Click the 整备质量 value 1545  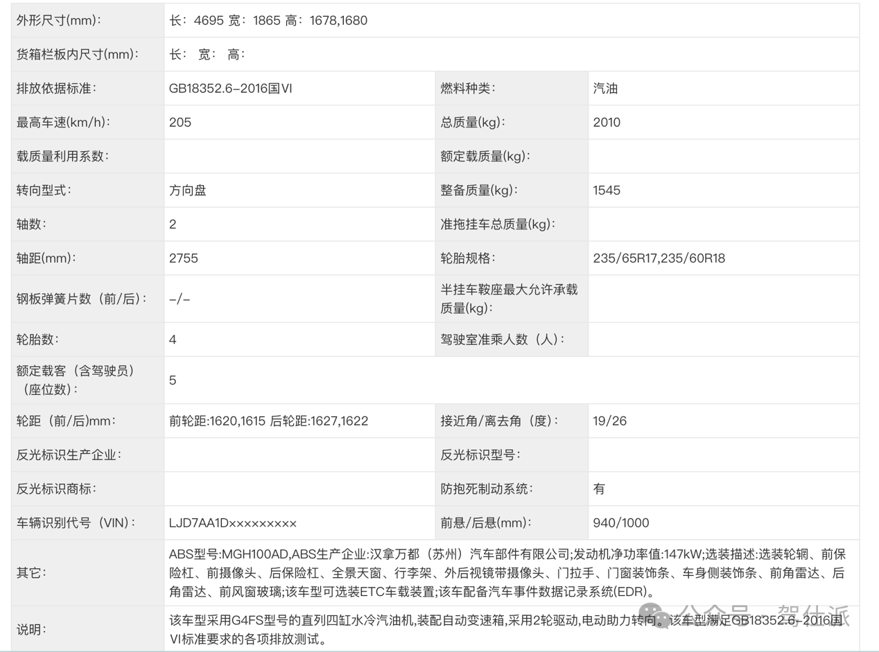coord(607,190)
